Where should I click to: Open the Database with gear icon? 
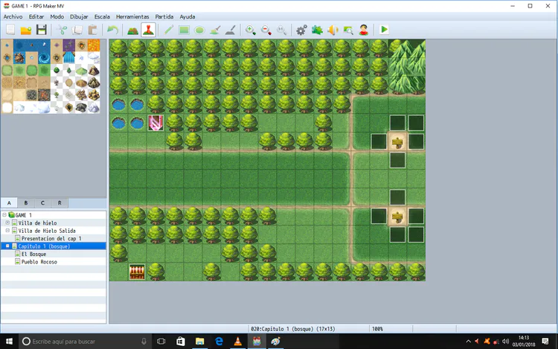pos(301,30)
